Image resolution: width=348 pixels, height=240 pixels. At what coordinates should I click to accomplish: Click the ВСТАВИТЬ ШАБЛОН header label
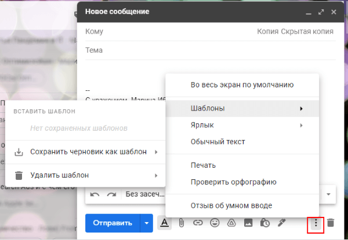(45, 111)
